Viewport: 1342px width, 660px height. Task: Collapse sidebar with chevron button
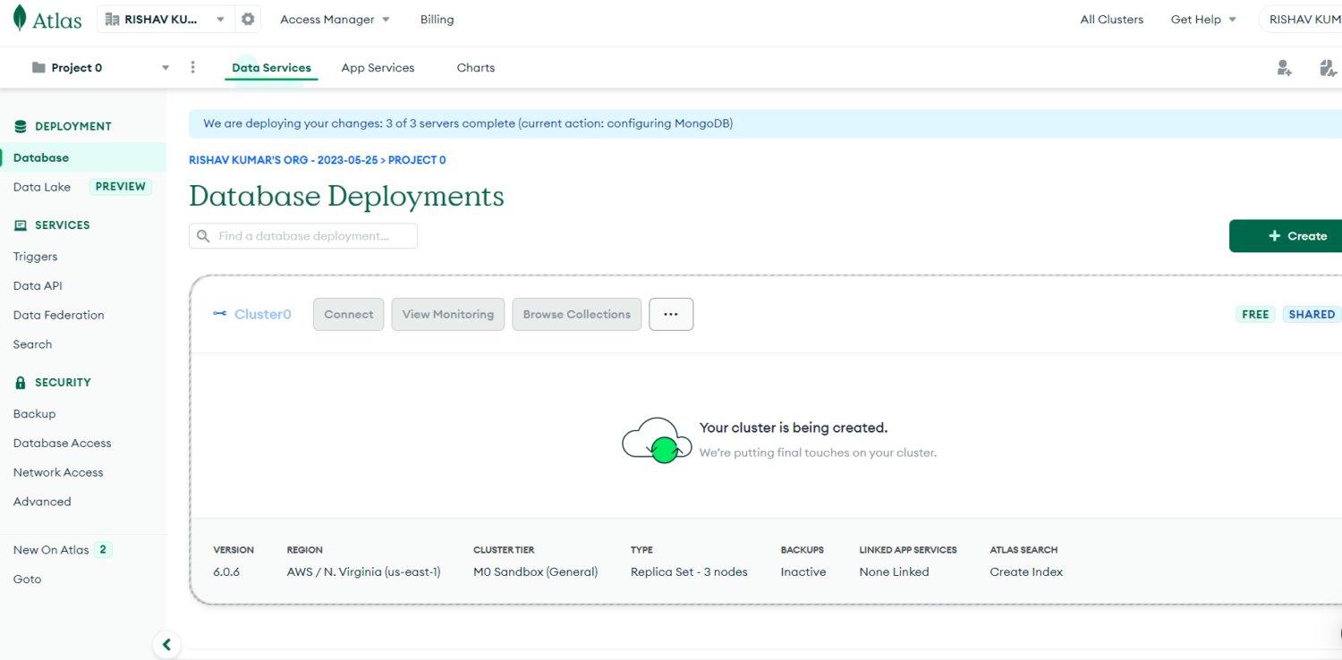(166, 644)
